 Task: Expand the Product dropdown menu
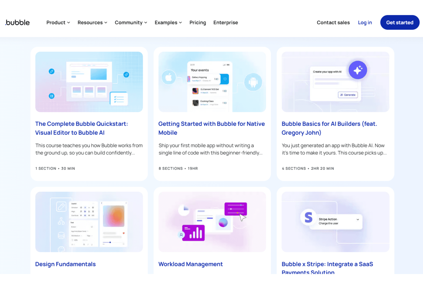pos(58,23)
